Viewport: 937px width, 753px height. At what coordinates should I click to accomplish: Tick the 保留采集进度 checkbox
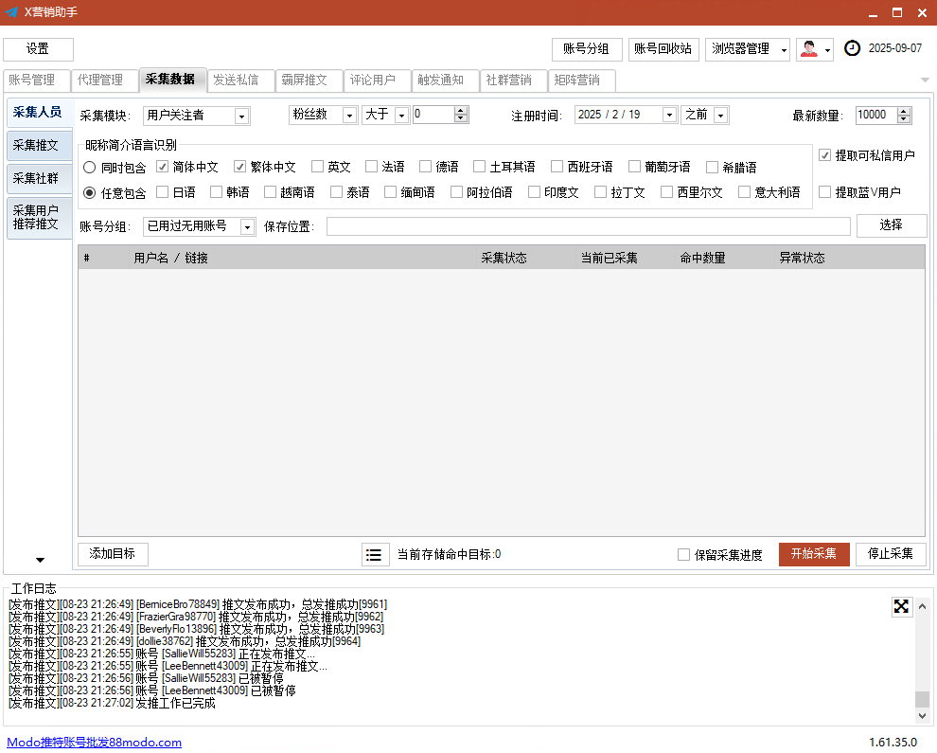pos(683,555)
